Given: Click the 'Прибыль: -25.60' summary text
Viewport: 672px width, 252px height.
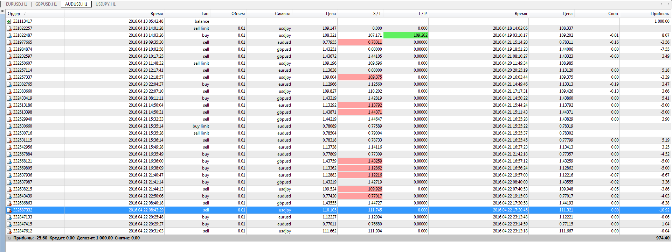Looking at the screenshot, I should [x=30, y=238].
